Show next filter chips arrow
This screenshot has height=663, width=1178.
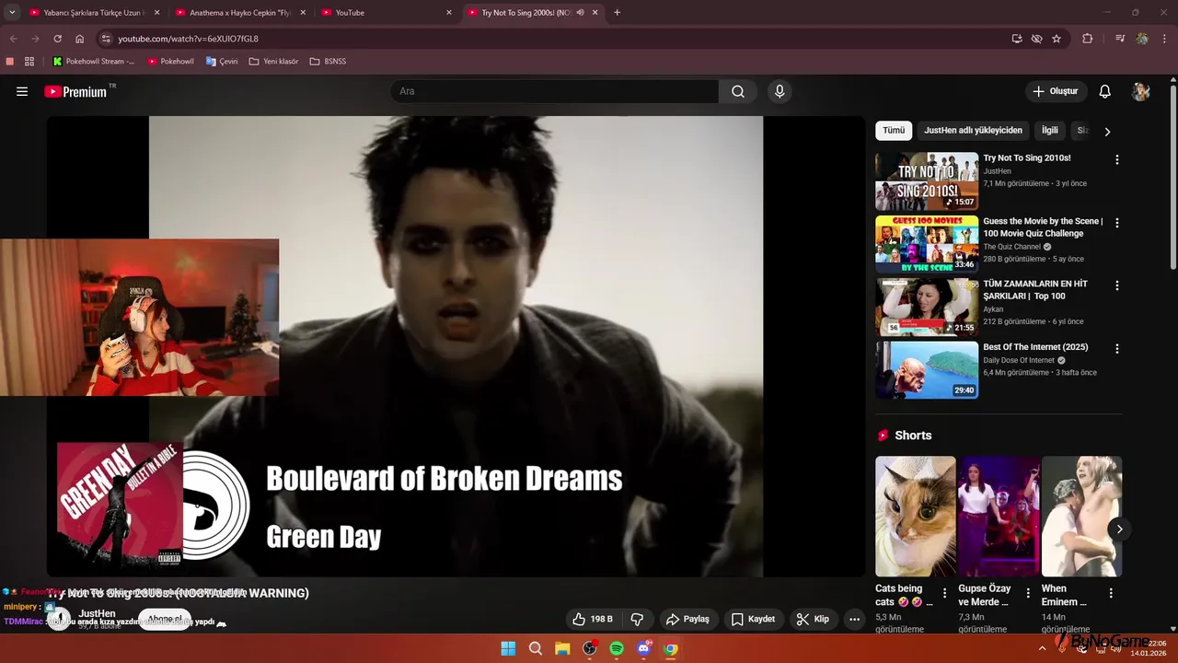click(x=1107, y=131)
